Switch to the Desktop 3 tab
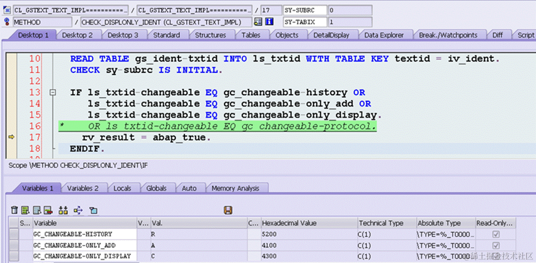This screenshot has height=263, width=536. [x=123, y=35]
